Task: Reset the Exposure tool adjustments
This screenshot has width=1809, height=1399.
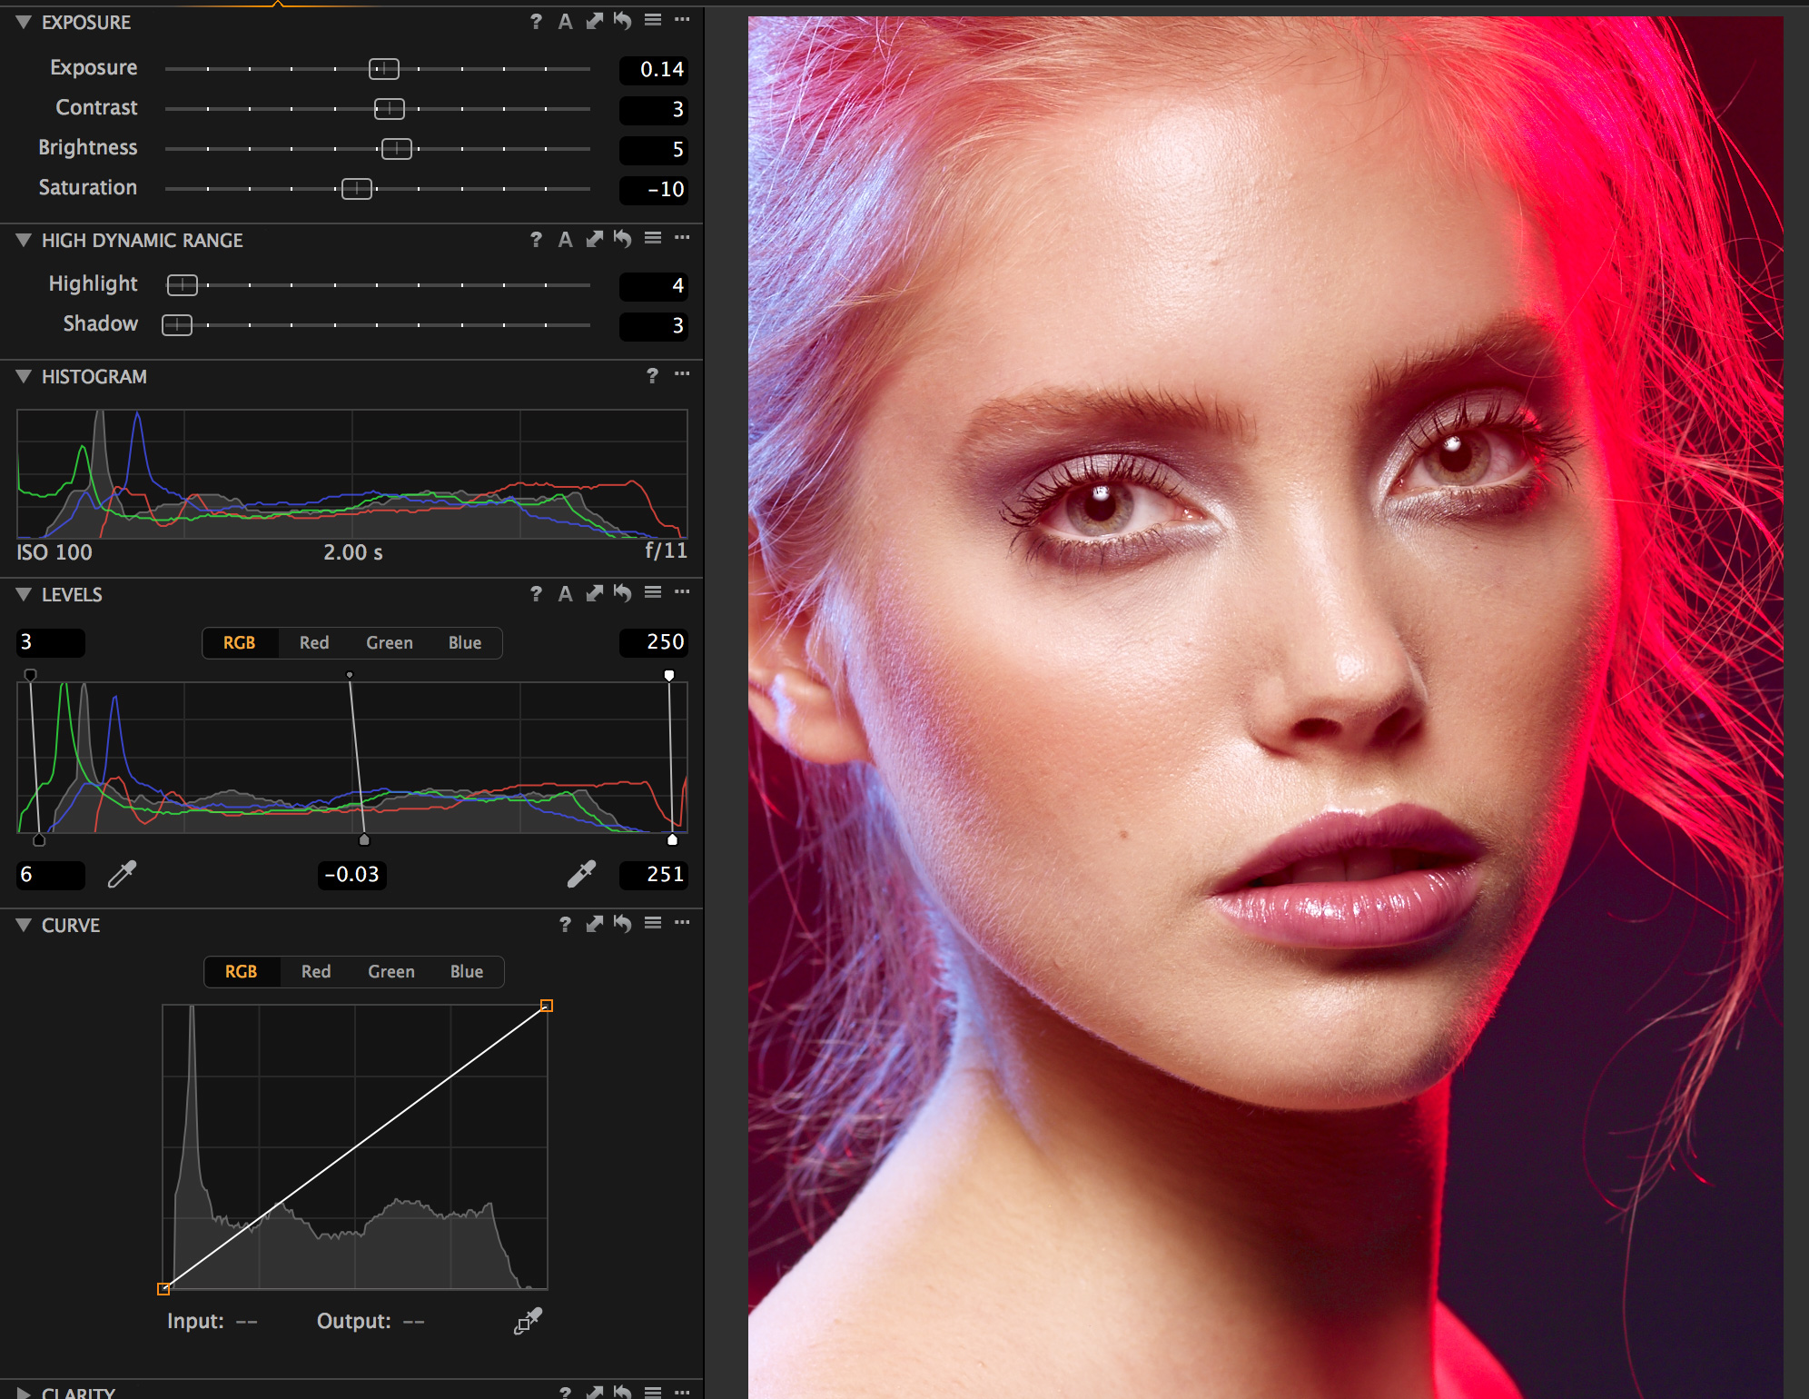Action: click(623, 21)
